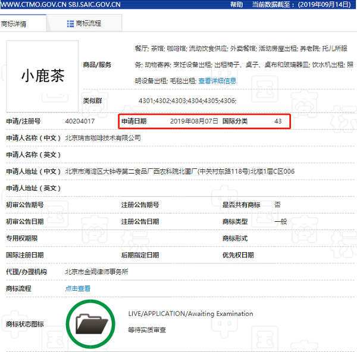Click the WWW.CTMO.GOV.CN SBJ.SAIC.GOV.CN header text
357x352 pixels.
click(x=60, y=4)
